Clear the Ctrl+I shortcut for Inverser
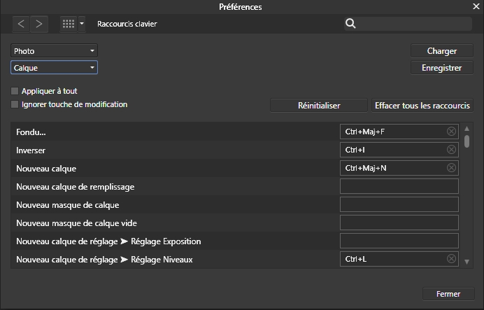Image resolution: width=484 pixels, height=310 pixels. tap(451, 150)
